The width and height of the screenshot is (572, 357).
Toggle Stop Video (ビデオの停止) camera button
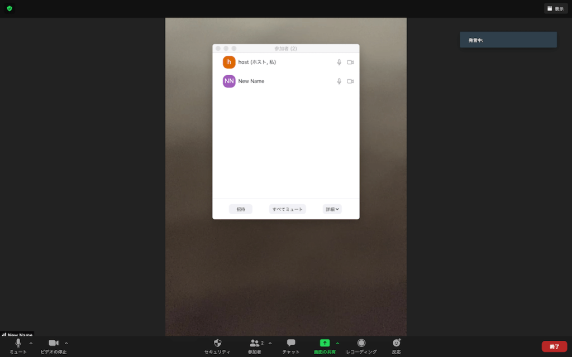pos(53,343)
